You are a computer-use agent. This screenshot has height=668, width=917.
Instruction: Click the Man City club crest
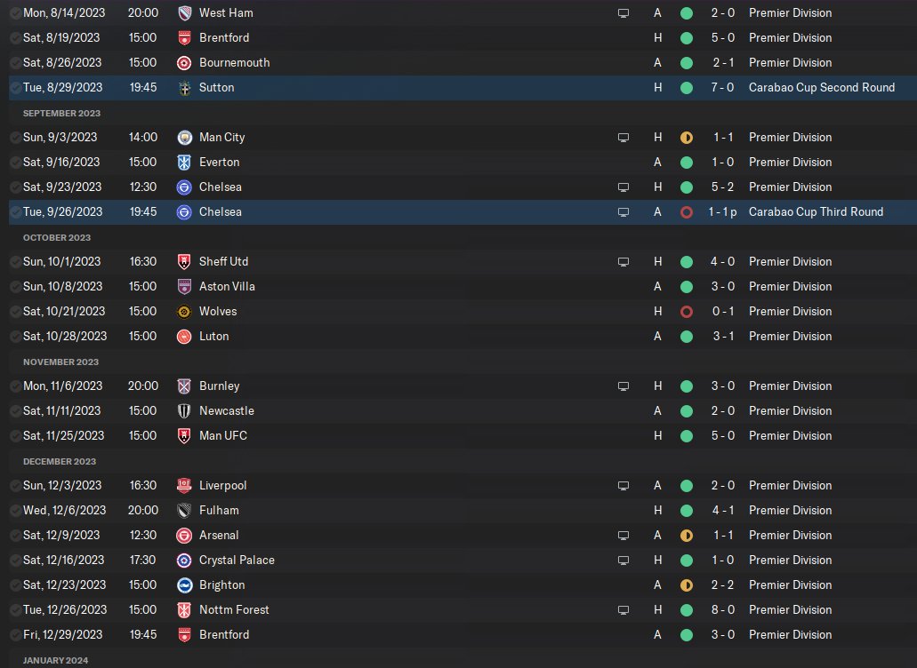tap(184, 137)
